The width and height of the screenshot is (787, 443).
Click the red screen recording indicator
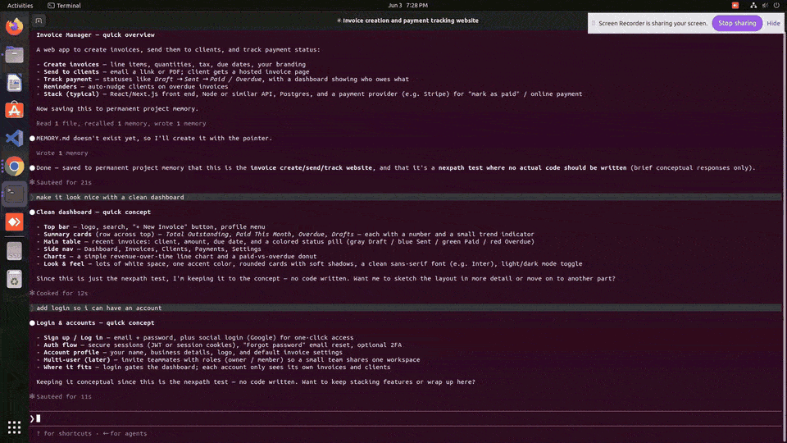[735, 6]
